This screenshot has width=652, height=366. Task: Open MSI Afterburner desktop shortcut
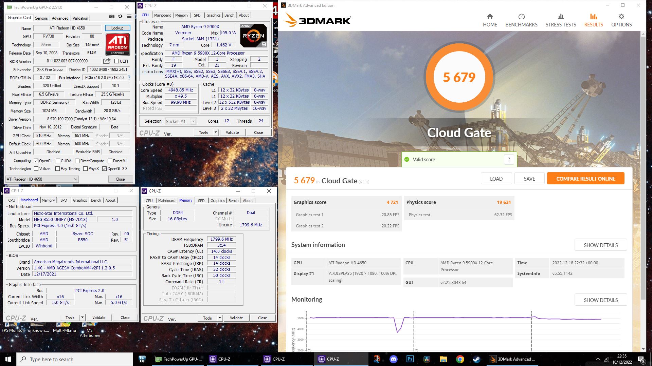[x=90, y=329]
